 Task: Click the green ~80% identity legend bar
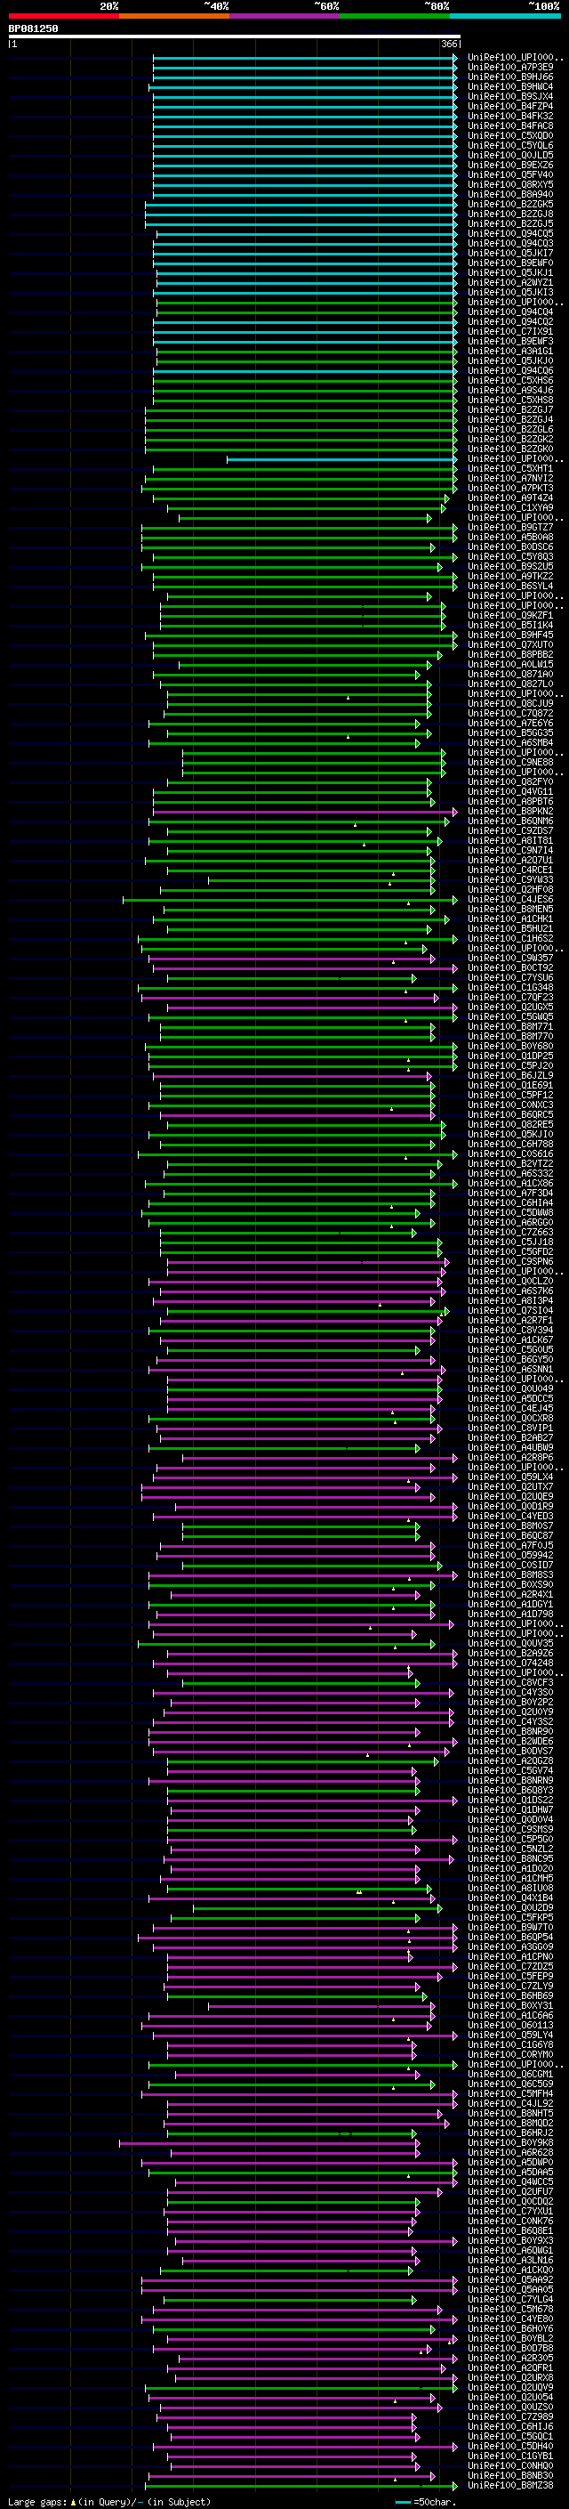coord(394,16)
